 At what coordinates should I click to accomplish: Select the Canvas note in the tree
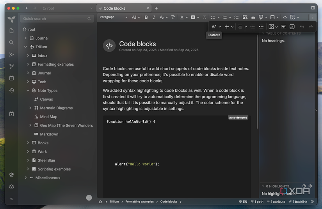(x=46, y=99)
